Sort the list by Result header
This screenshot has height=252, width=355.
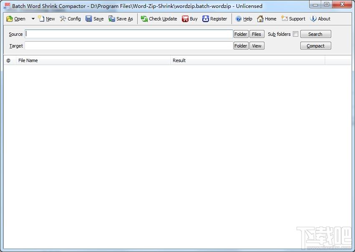tap(248, 60)
